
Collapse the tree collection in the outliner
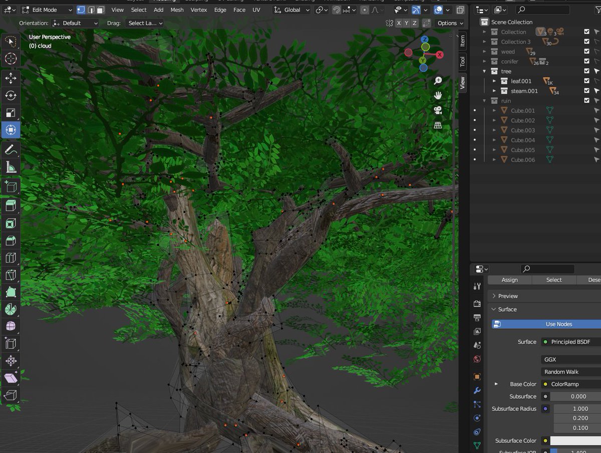[484, 71]
